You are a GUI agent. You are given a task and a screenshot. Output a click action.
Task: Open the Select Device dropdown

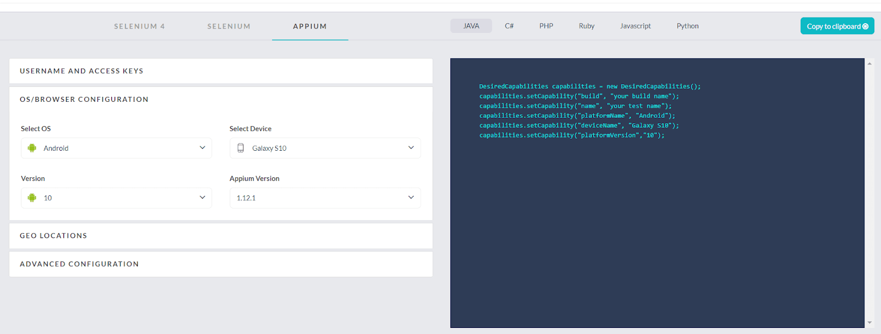point(325,148)
